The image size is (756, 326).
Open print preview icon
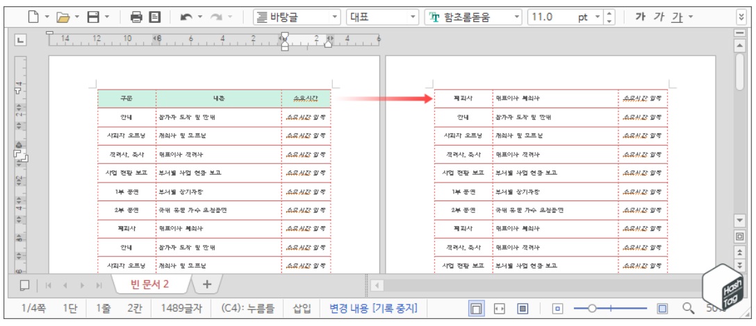[155, 17]
